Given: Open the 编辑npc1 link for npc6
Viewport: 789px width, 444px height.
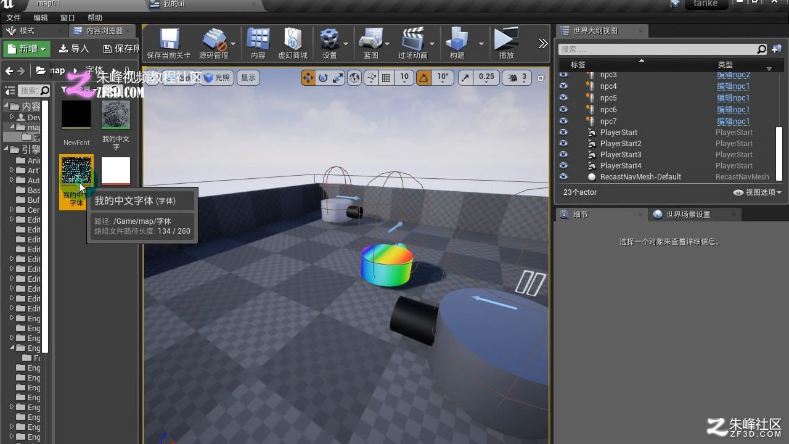Looking at the screenshot, I should (x=733, y=110).
